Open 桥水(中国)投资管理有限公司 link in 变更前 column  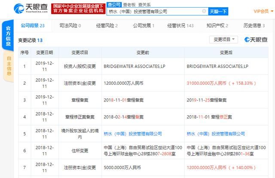pyautogui.click(x=133, y=134)
